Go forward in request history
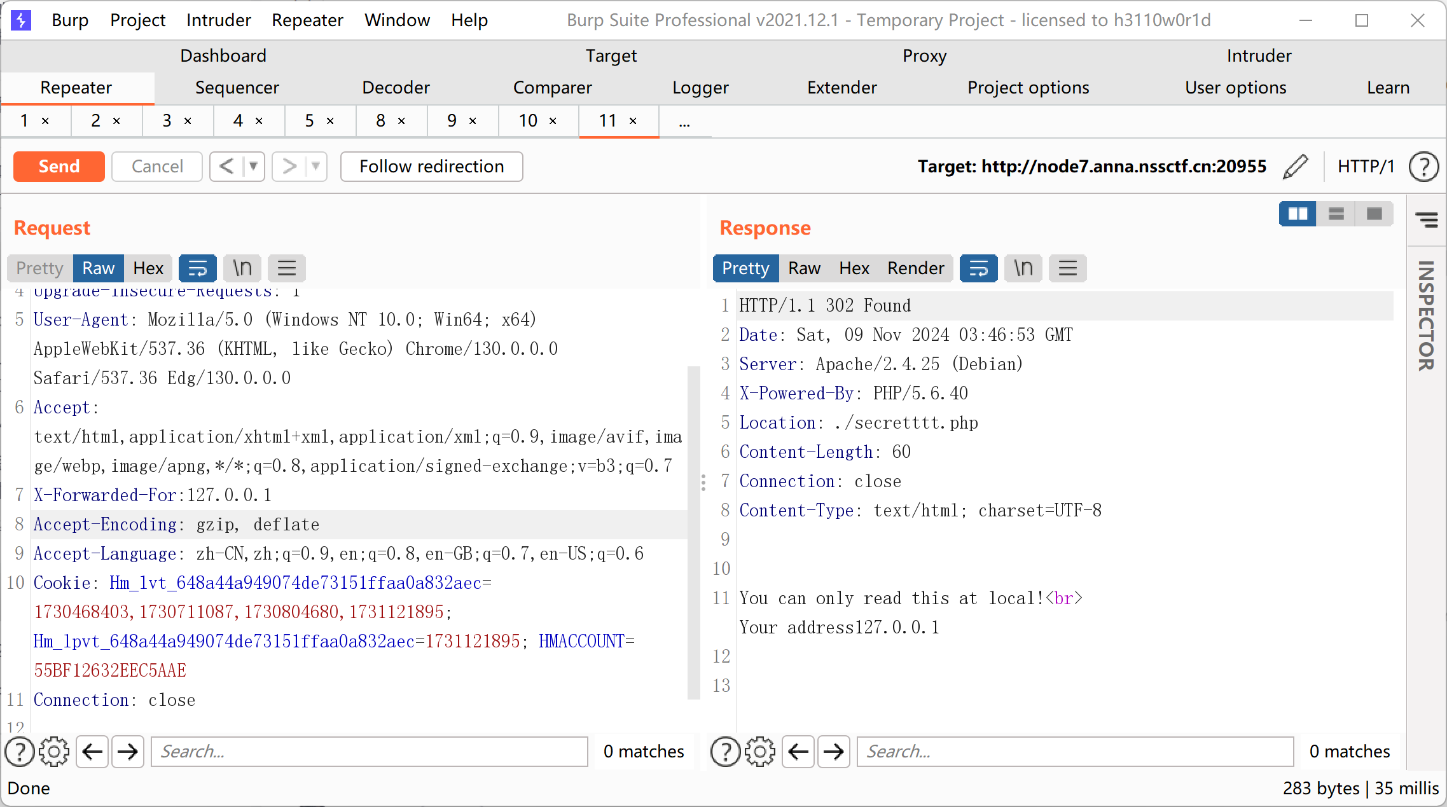1447x807 pixels. click(288, 167)
